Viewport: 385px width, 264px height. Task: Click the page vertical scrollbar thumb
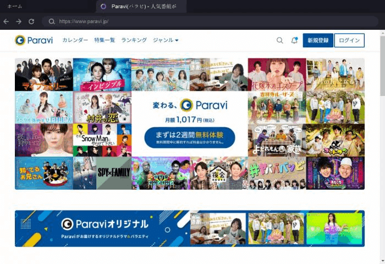coord(383,66)
